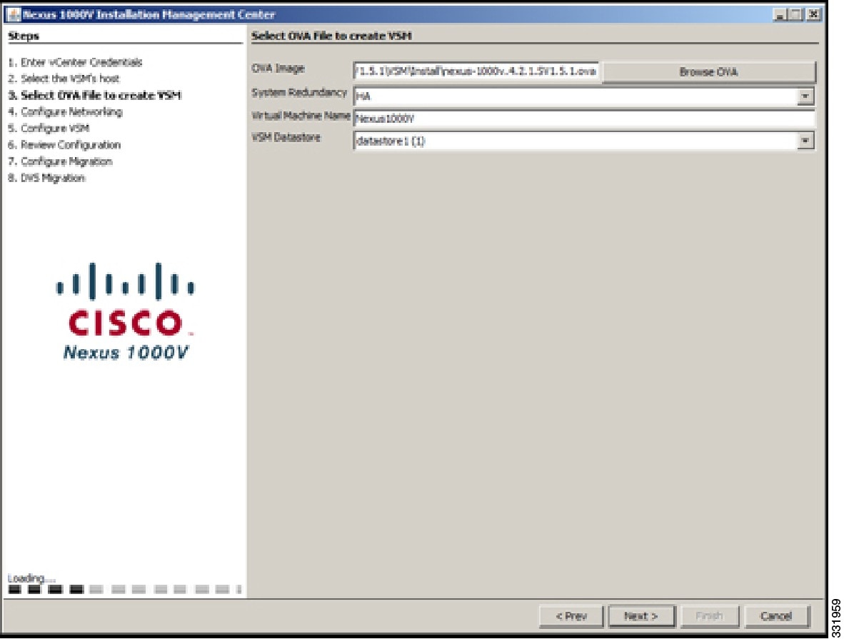Focus the OVA Image path field
The height and width of the screenshot is (639, 844).
point(476,71)
